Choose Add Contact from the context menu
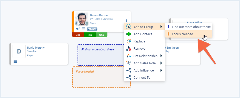The height and width of the screenshot is (98, 240). [x=144, y=34]
